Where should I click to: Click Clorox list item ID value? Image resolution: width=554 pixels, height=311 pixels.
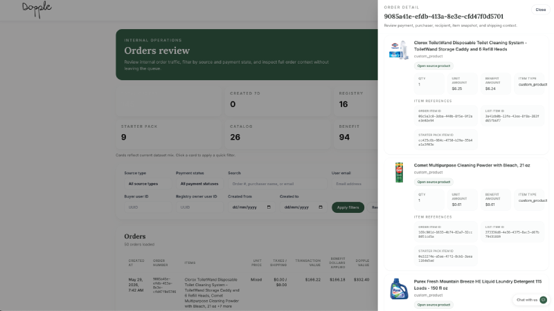click(512, 118)
